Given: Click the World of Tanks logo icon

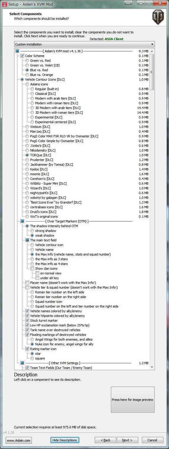Looking at the screenshot, I should click(x=158, y=17).
